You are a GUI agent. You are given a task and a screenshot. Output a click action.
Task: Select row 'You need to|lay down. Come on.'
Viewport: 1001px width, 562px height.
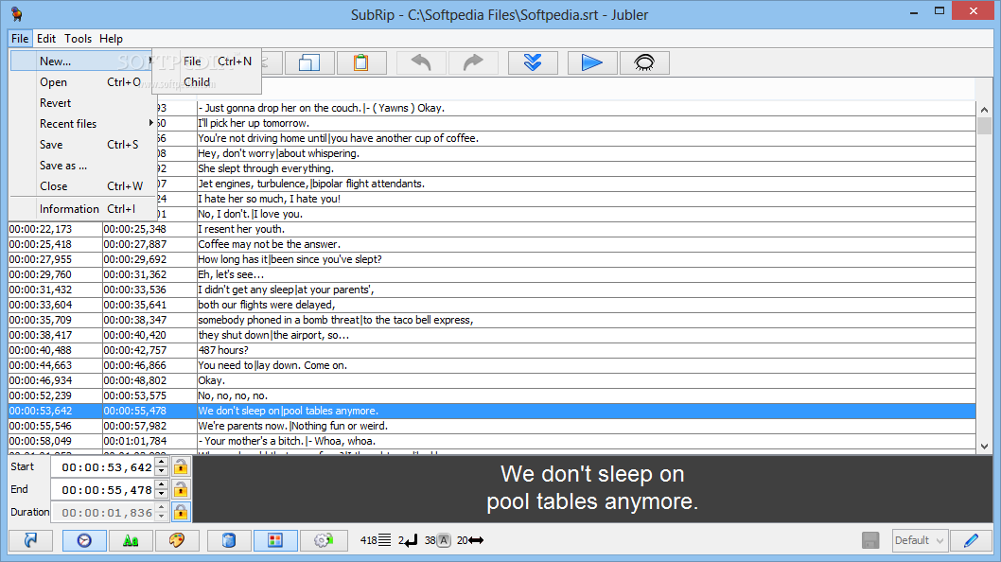[492, 365]
